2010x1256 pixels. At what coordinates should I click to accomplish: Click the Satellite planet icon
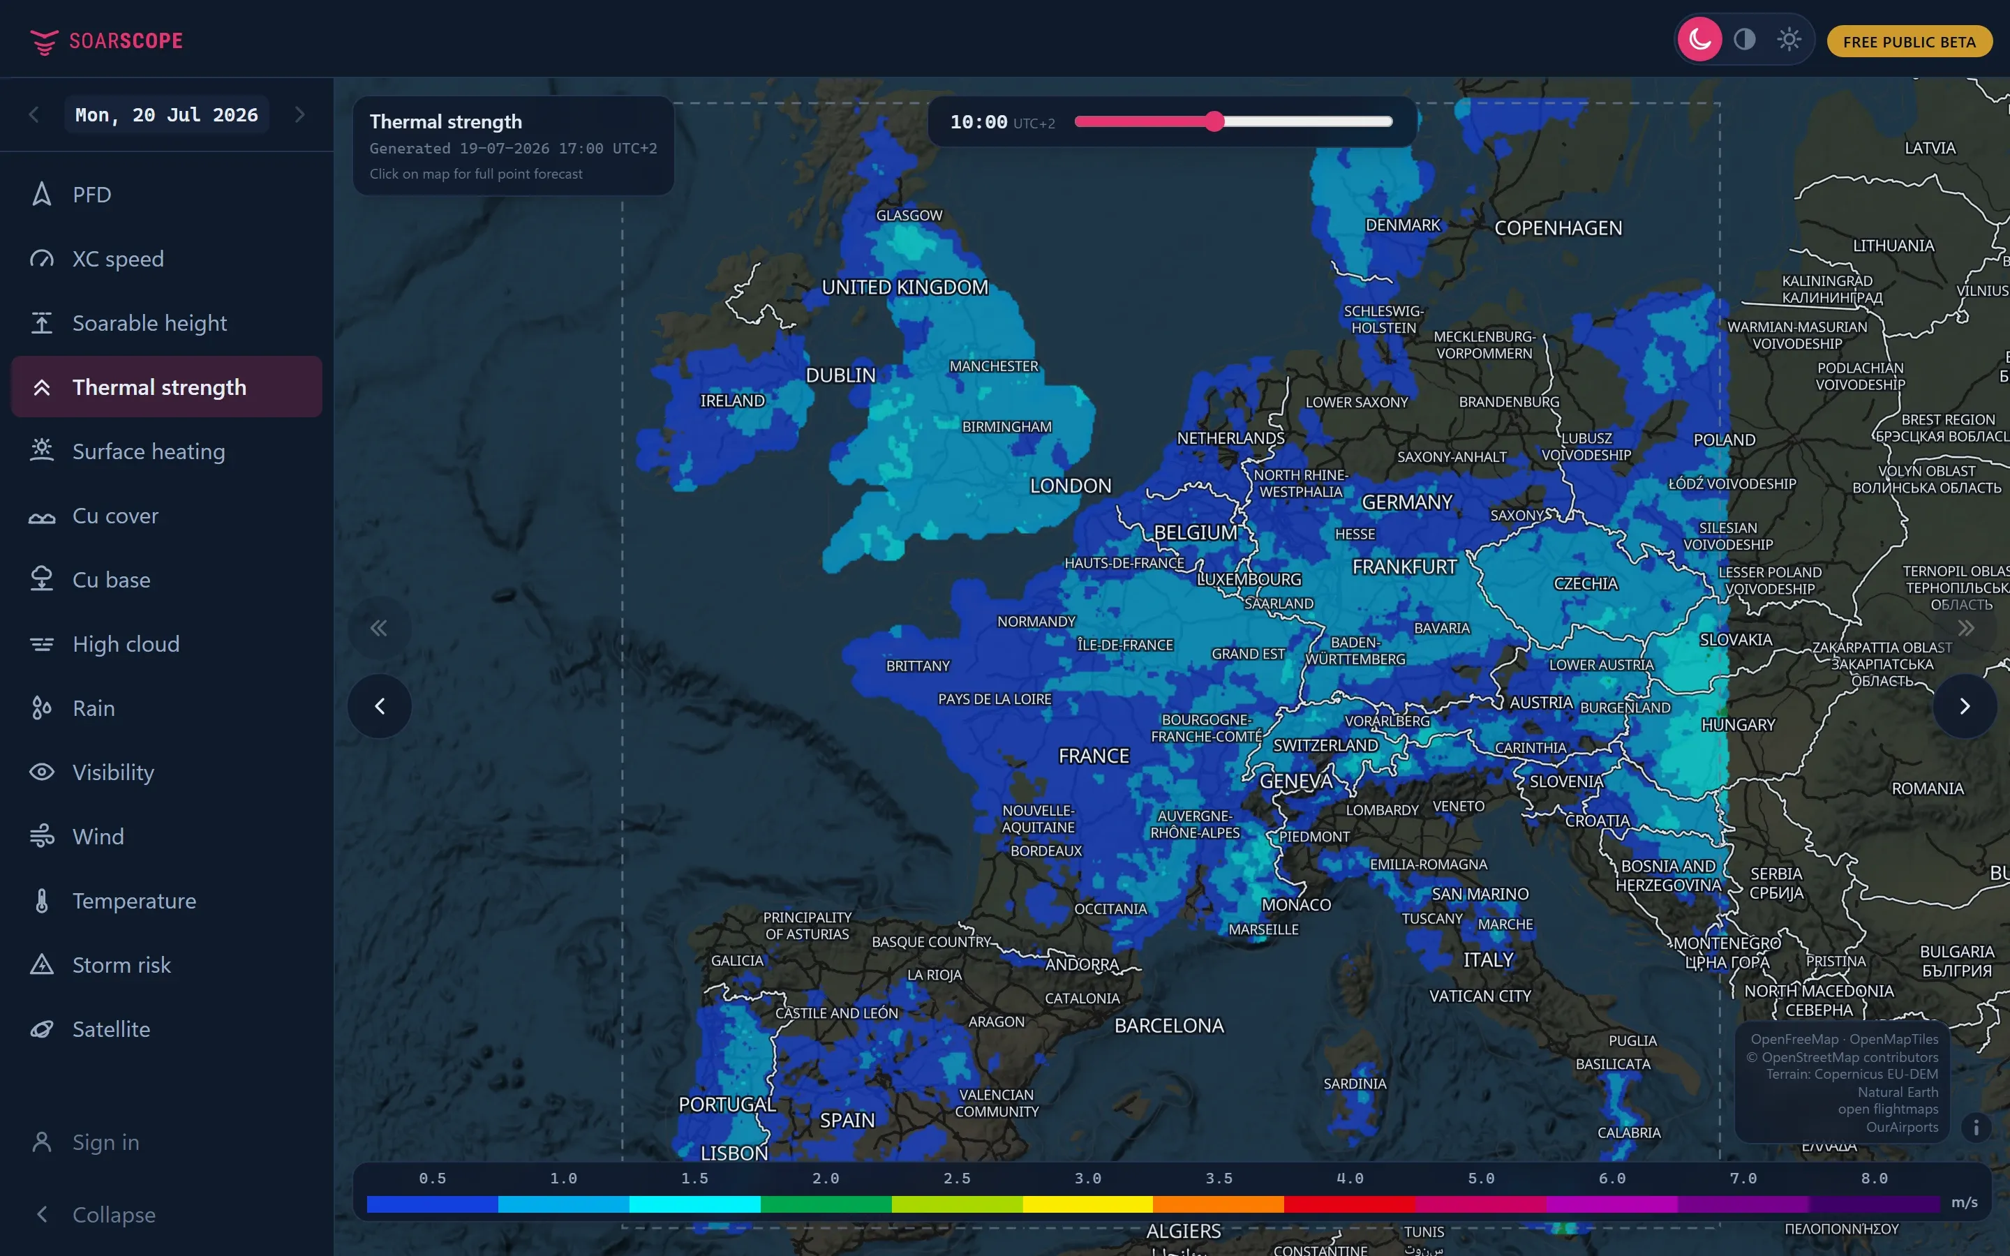(42, 1029)
